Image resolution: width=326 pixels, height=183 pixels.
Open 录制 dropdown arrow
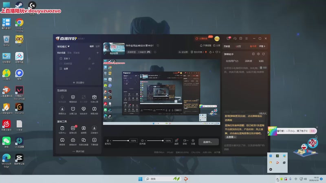point(188,141)
